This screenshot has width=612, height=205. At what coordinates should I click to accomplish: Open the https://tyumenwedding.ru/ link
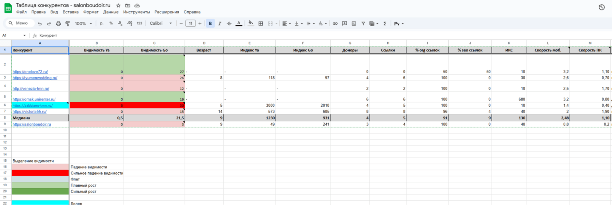pos(35,78)
